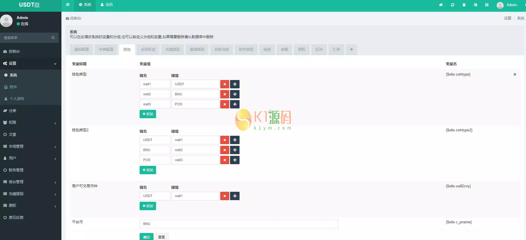Viewport: 526px width, 240px height.
Task: Click move handle for wall1 USDT row
Action: (235, 84)
